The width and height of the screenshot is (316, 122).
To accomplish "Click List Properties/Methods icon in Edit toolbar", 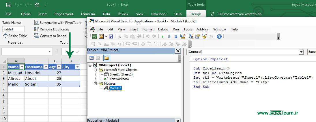I will pos(93,44).
